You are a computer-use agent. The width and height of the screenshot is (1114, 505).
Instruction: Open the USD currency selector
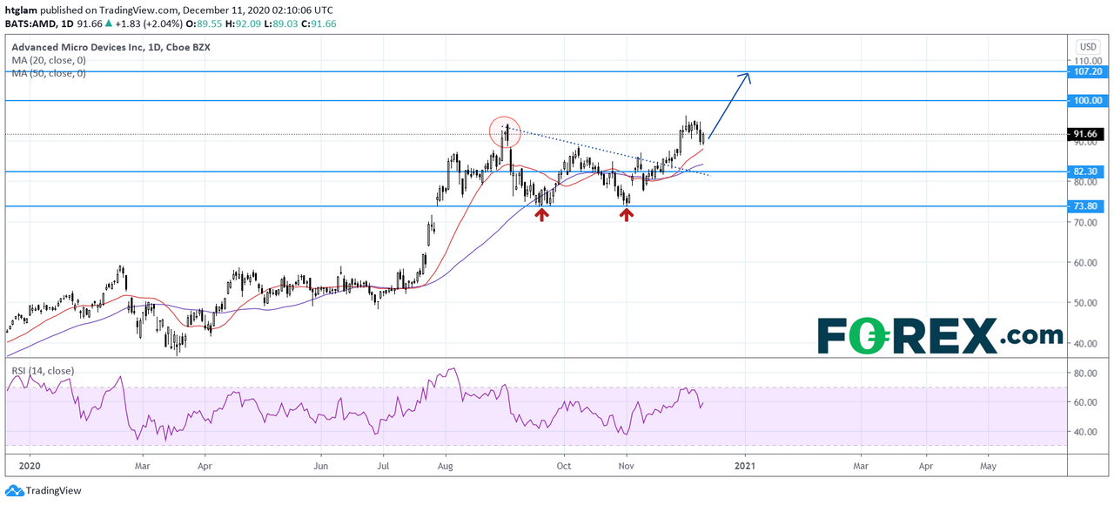pyautogui.click(x=1088, y=46)
